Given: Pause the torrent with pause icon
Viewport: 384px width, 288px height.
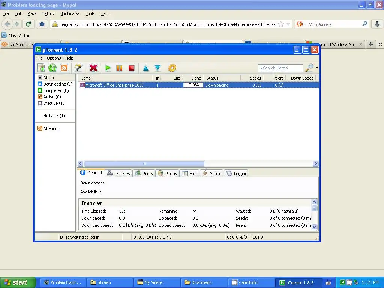Looking at the screenshot, I should [120, 68].
